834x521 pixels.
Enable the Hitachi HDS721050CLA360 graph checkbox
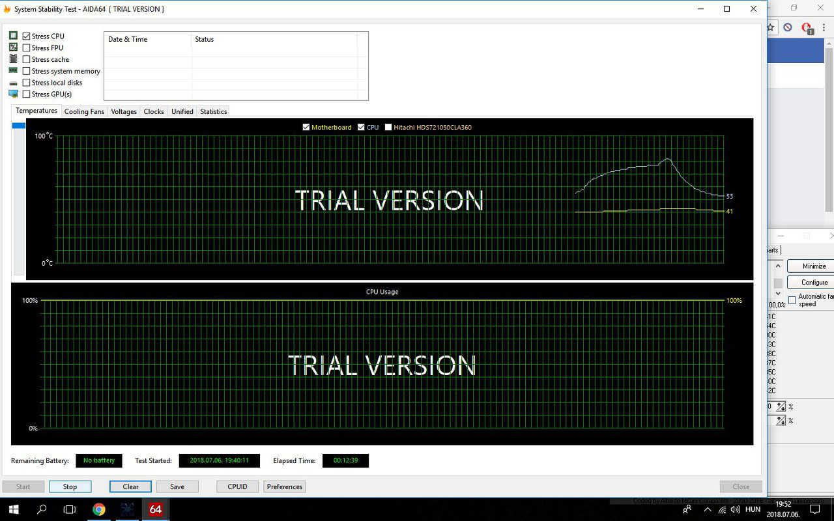point(388,127)
